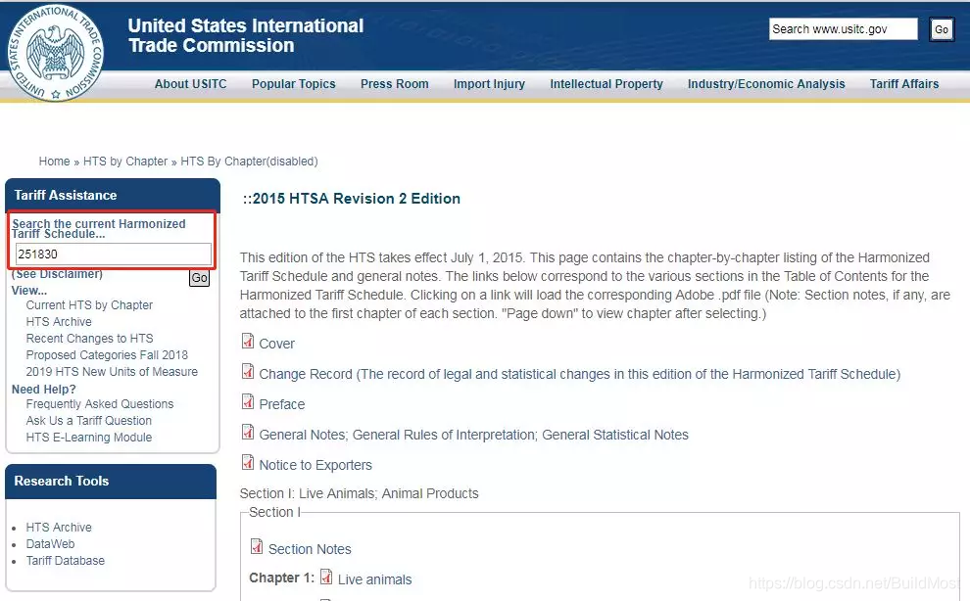Click the Tariff Assistance panel header

113,196
